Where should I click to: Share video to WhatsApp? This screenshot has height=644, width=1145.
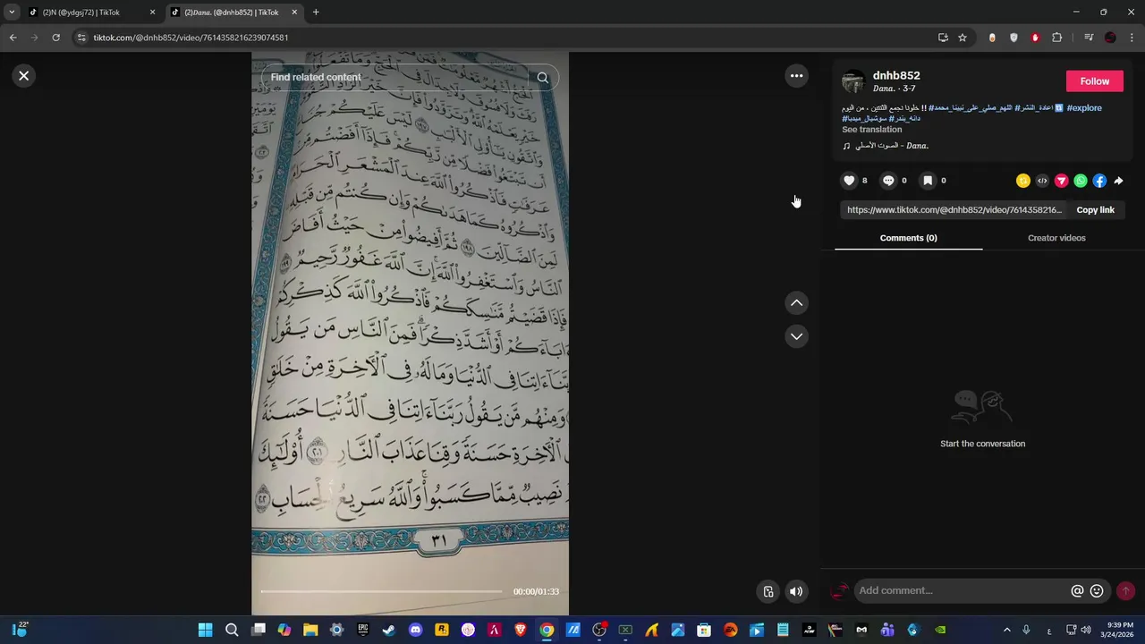pyautogui.click(x=1081, y=181)
